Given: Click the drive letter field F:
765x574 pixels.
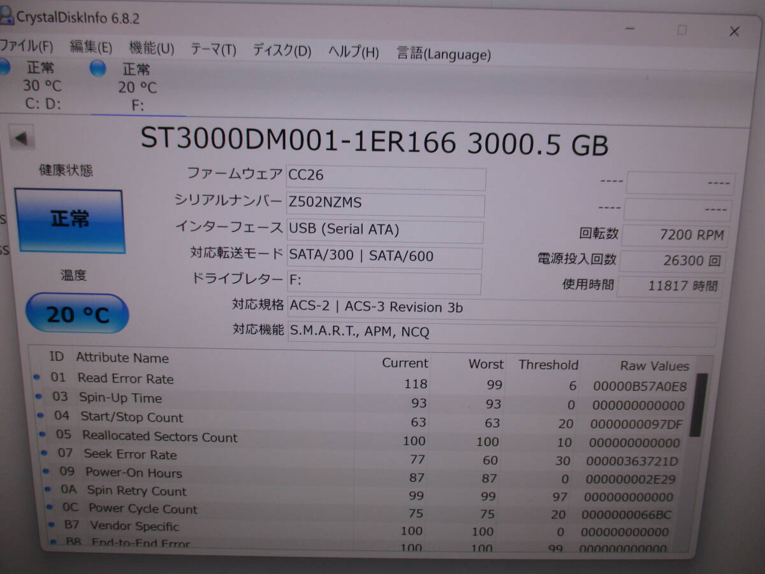Looking at the screenshot, I should point(384,283).
